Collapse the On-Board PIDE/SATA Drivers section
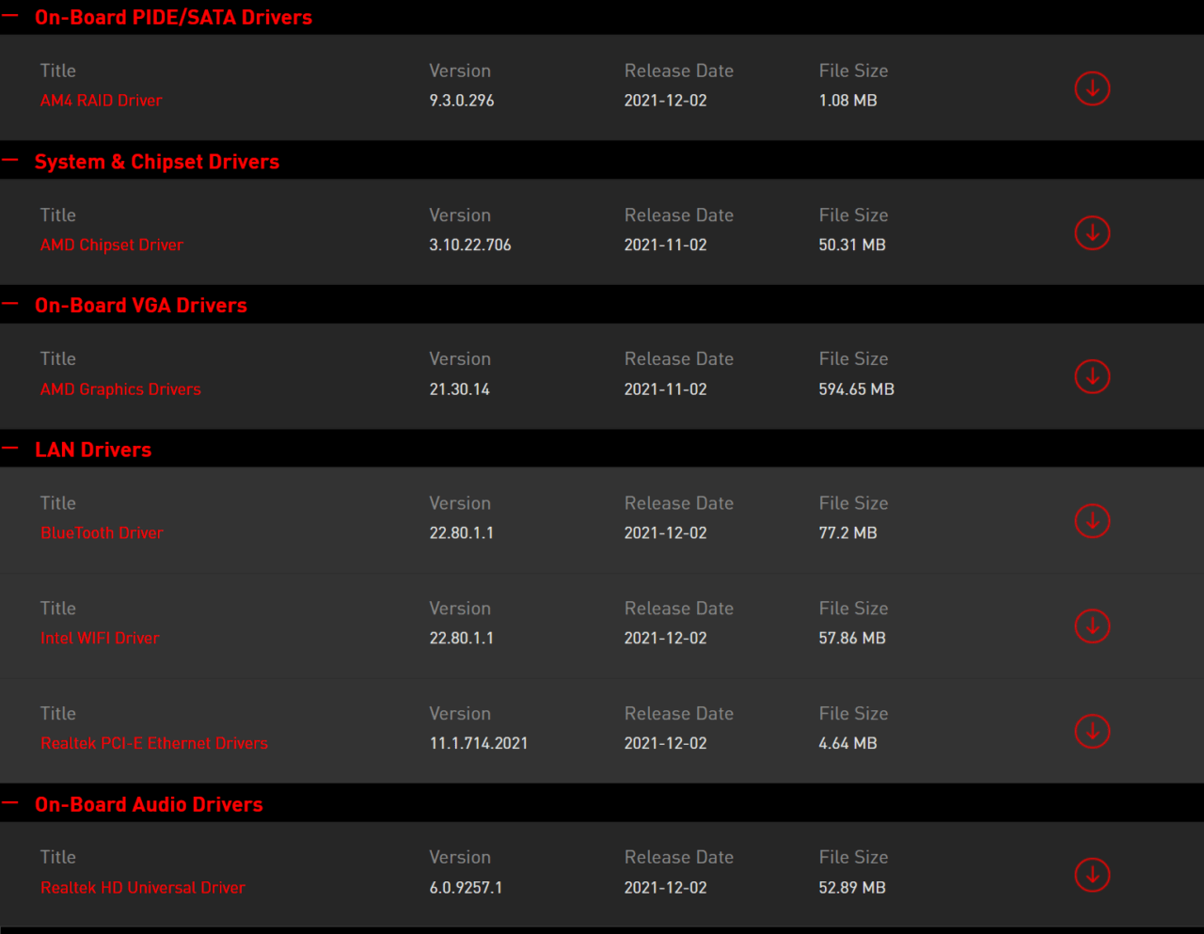Image resolution: width=1204 pixels, height=934 pixels. pos(10,16)
